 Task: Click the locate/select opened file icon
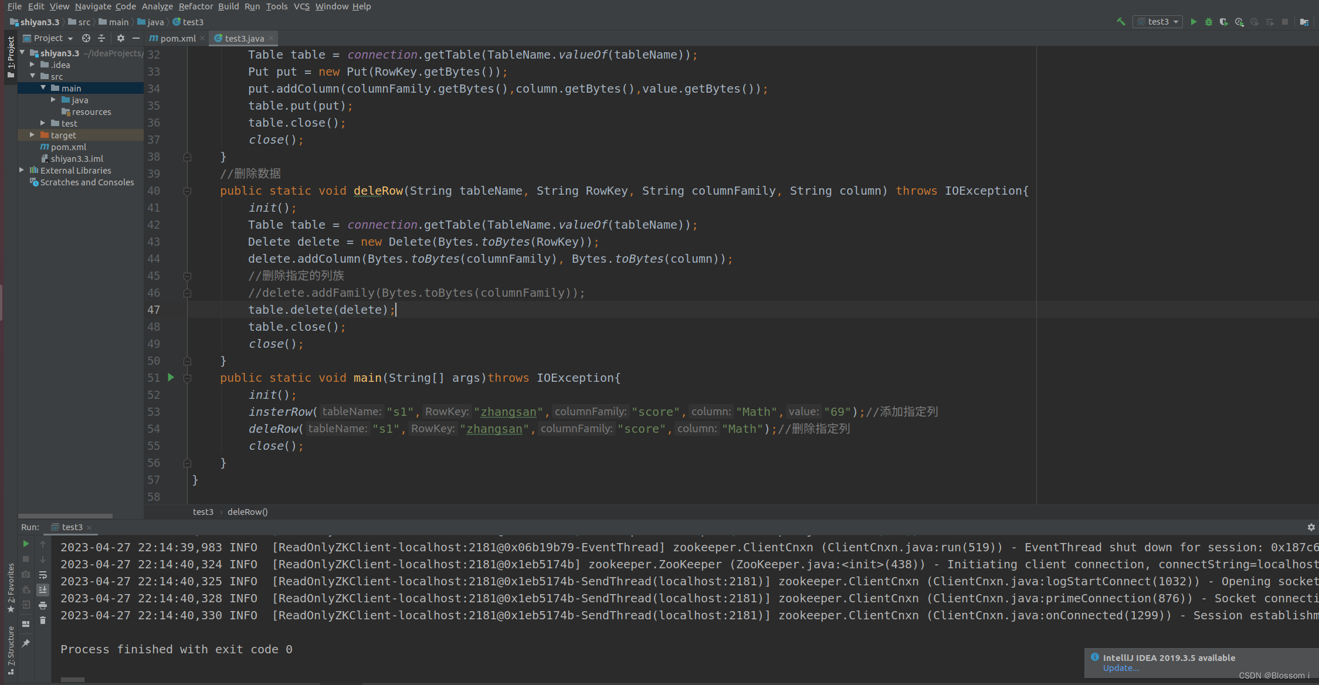coord(86,38)
